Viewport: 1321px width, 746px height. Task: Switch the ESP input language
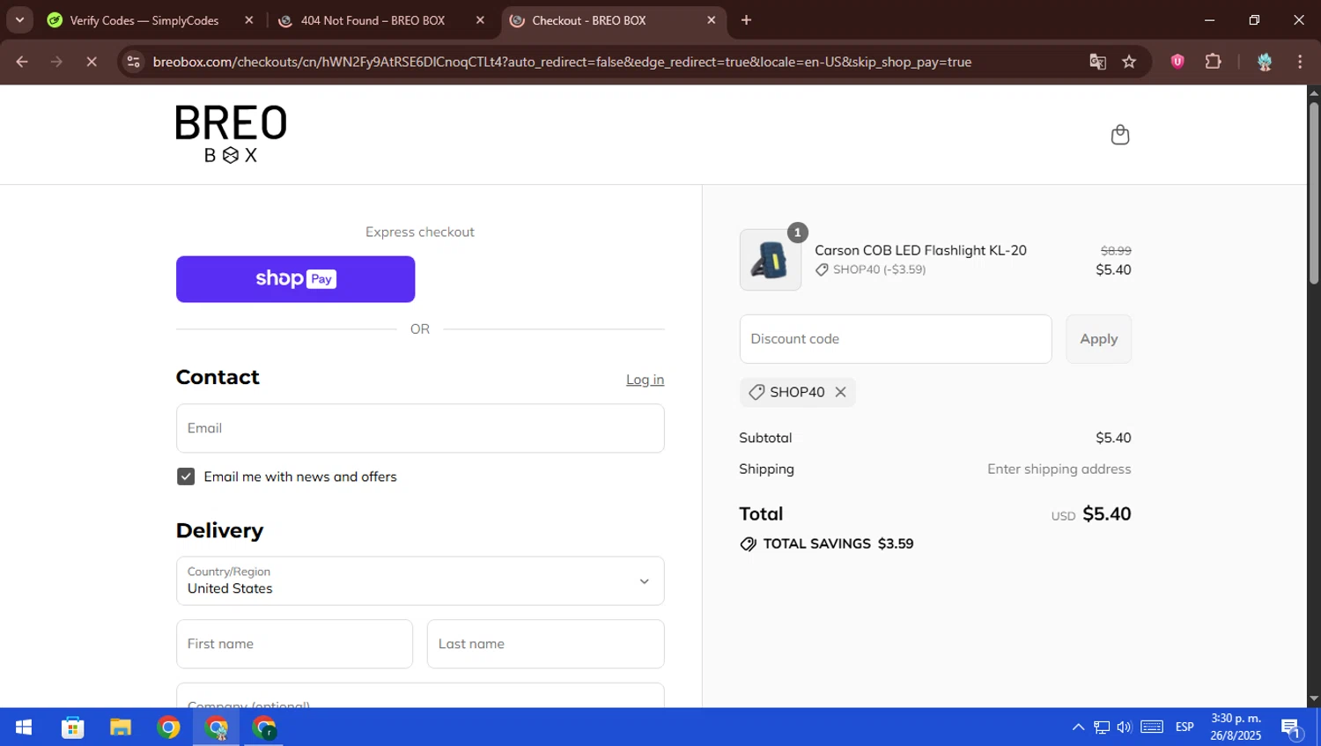point(1184,728)
